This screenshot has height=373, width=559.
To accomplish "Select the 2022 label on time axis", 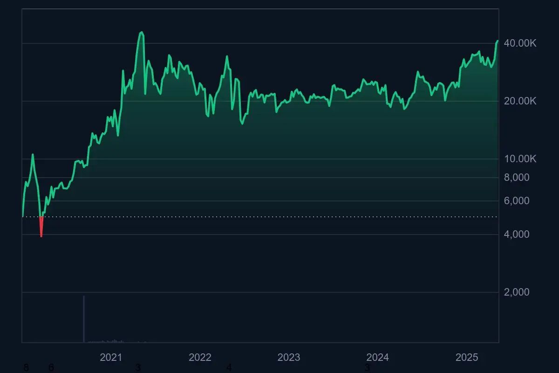I will (x=200, y=358).
